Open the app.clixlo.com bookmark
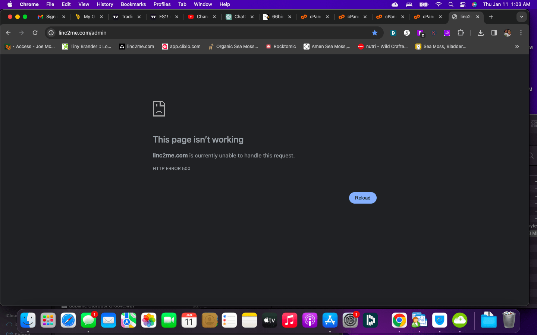This screenshot has height=335, width=537. pos(181,47)
